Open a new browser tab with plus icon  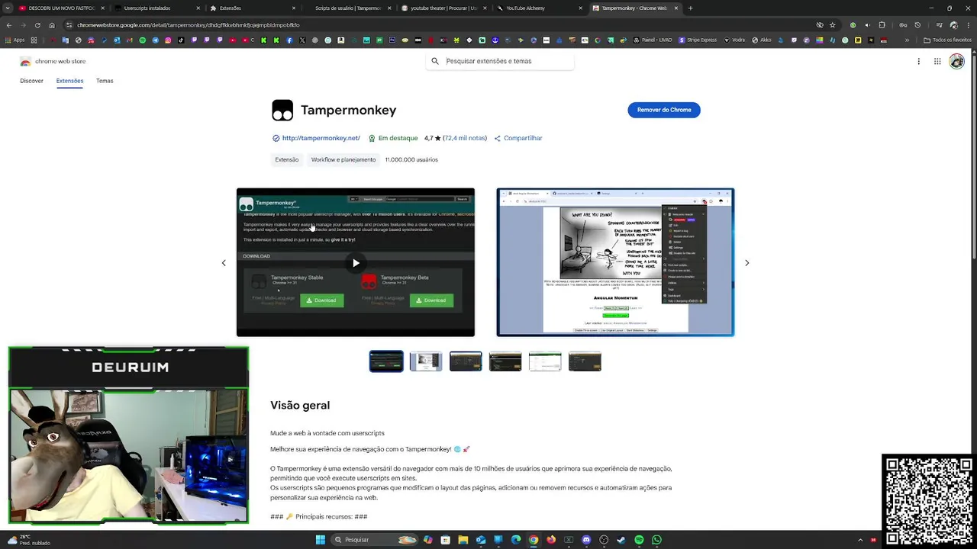point(690,8)
